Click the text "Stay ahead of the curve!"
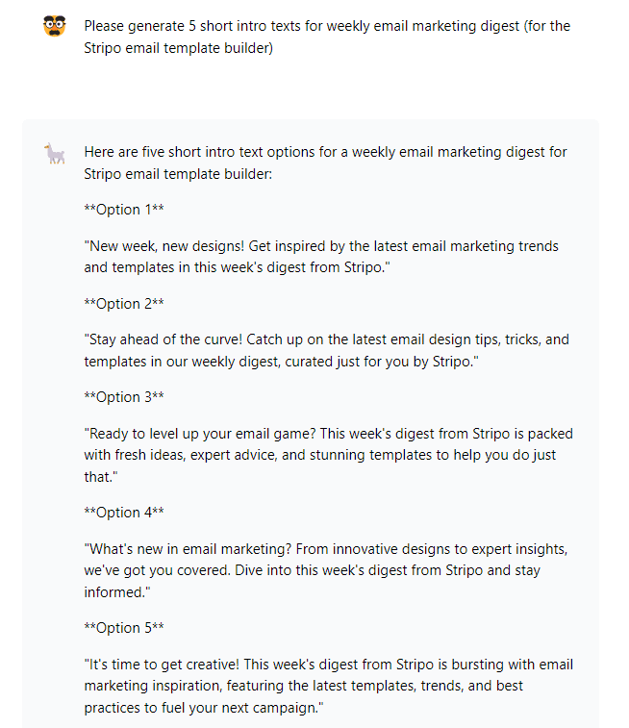 point(165,339)
